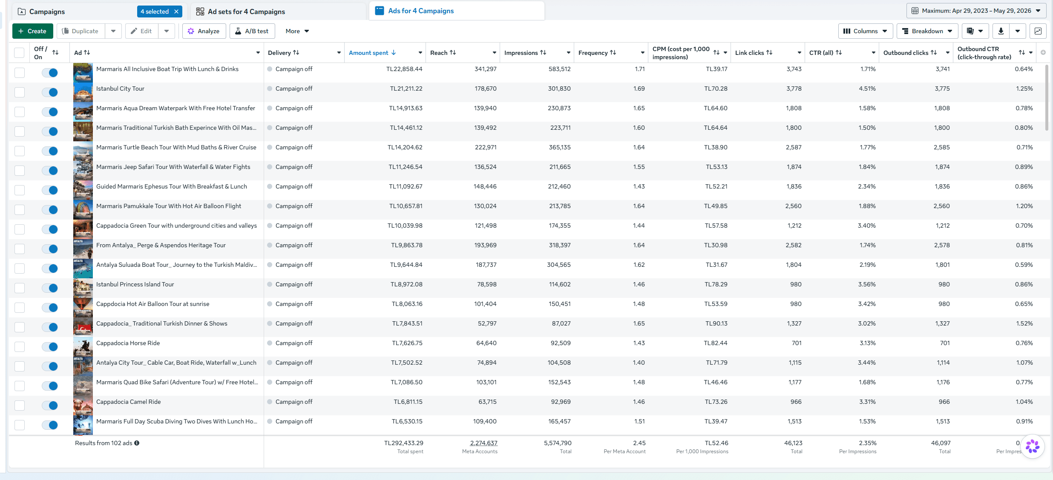Open the Istanbul City Tour ad name

point(120,89)
